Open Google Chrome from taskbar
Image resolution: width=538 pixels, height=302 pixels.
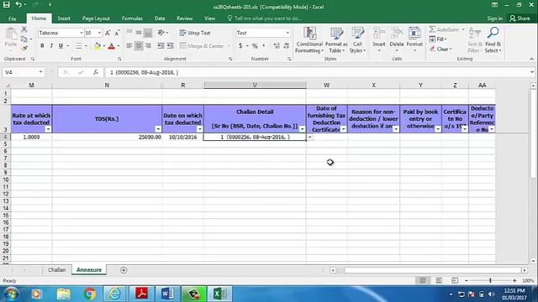click(90, 294)
